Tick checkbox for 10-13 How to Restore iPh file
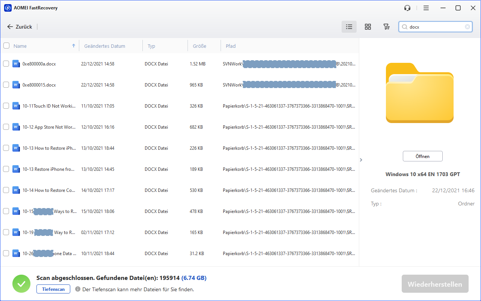481x301 pixels. click(6, 148)
